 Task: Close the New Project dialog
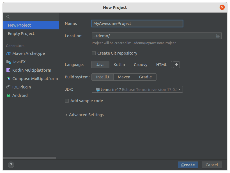(222, 7)
